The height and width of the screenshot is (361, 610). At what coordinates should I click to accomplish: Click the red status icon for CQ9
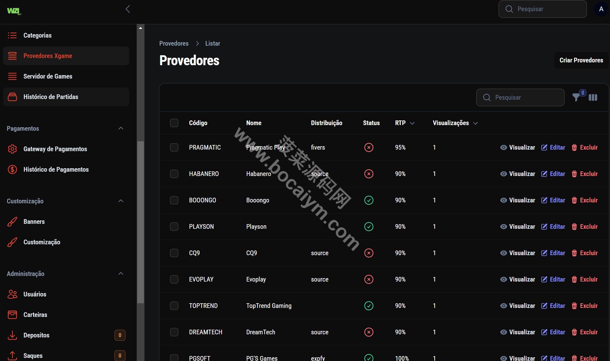[x=369, y=253]
